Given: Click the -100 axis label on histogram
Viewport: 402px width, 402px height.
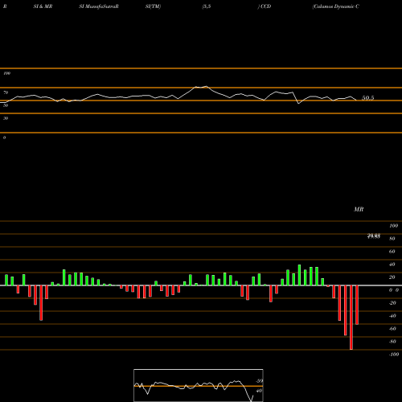Looking at the screenshot, I should tap(394, 355).
